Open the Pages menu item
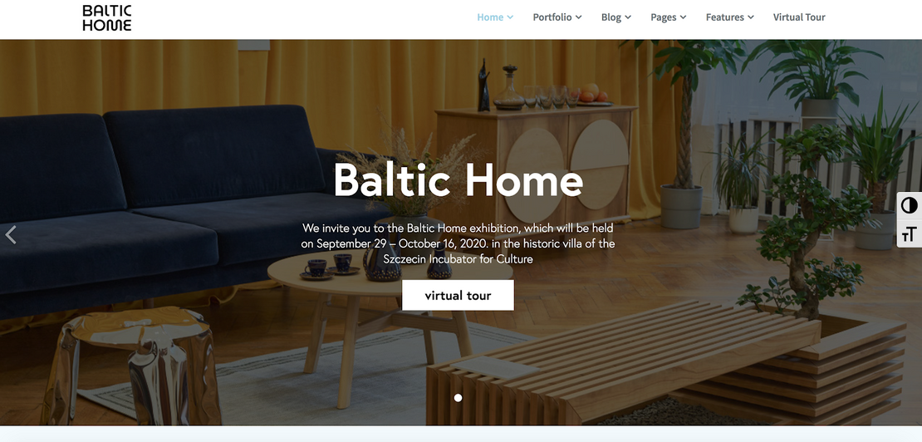 [x=664, y=17]
